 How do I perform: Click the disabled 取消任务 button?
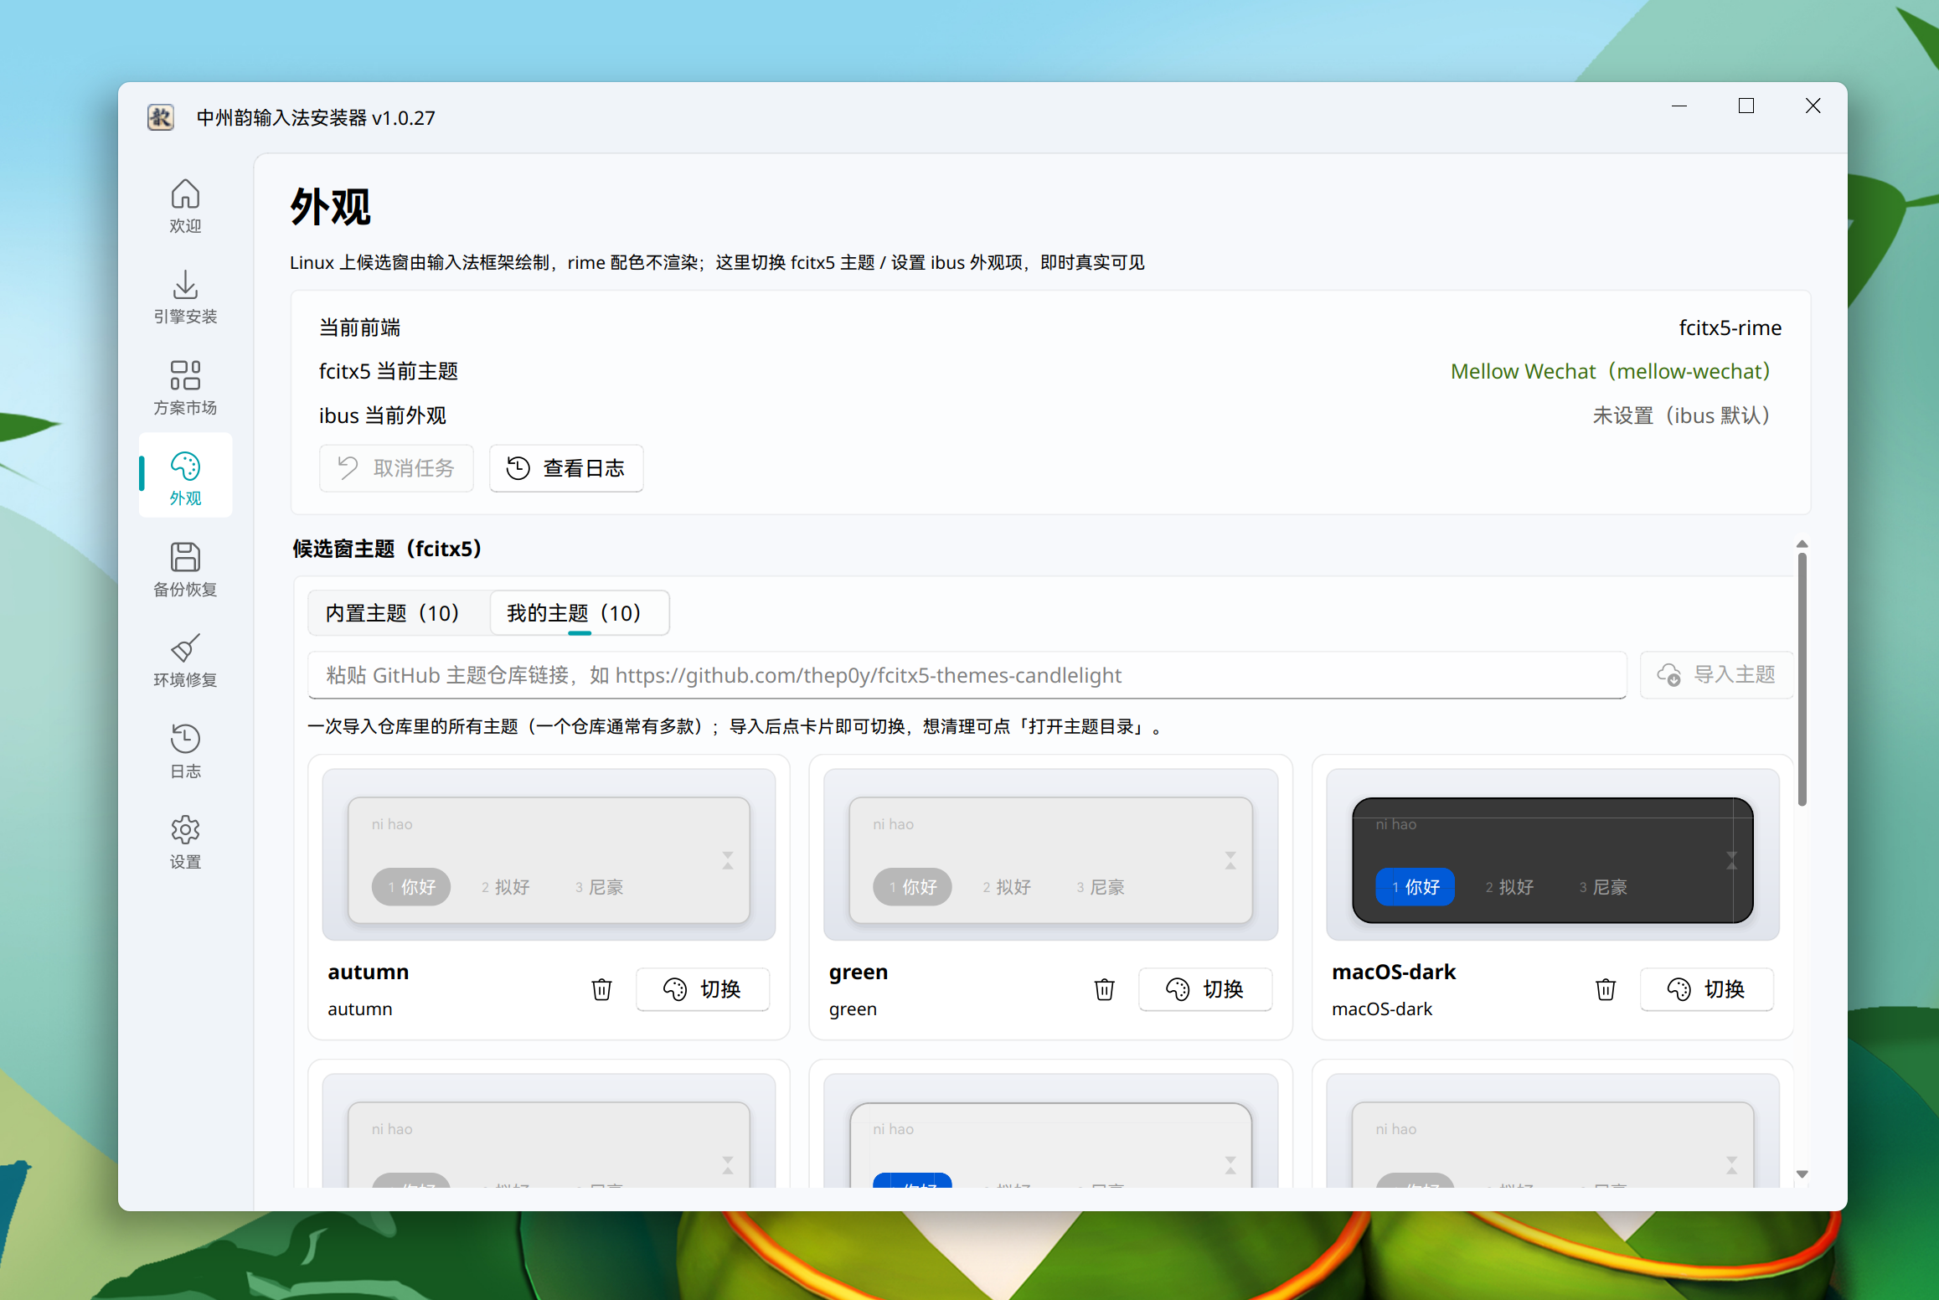click(x=396, y=468)
